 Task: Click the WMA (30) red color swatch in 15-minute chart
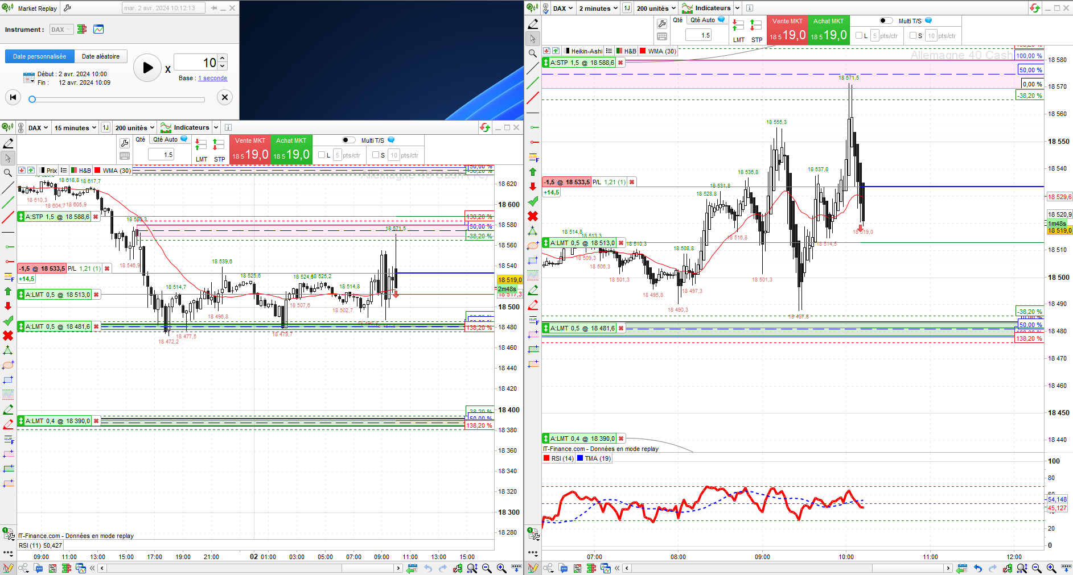[97, 170]
